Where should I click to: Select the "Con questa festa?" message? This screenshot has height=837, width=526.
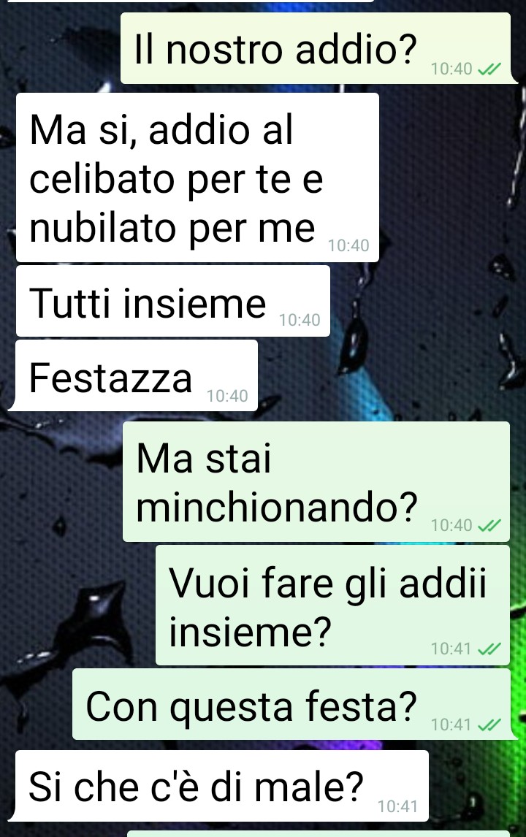pos(291,704)
